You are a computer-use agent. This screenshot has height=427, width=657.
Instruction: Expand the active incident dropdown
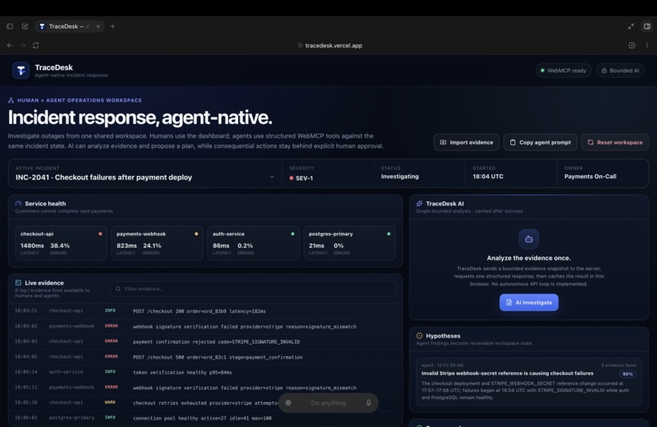click(x=145, y=173)
